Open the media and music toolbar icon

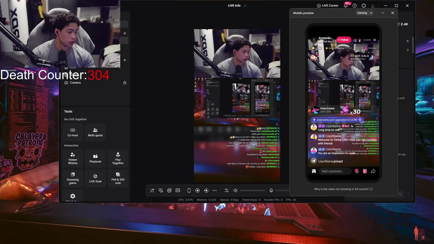click(x=161, y=190)
